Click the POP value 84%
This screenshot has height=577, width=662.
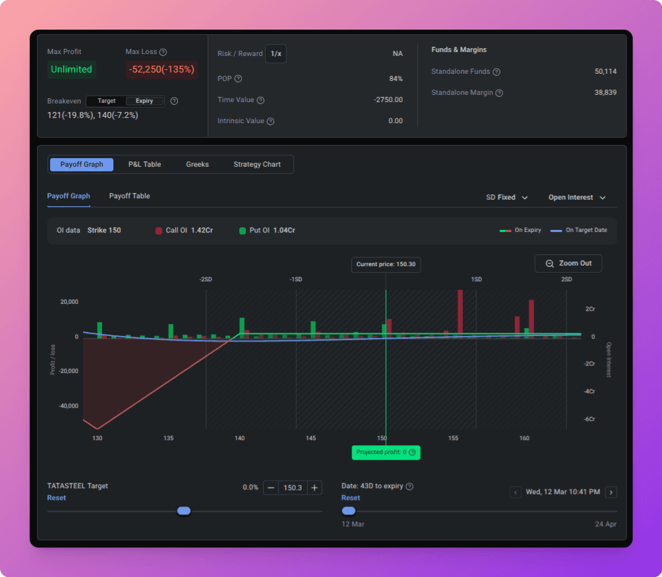pos(396,79)
